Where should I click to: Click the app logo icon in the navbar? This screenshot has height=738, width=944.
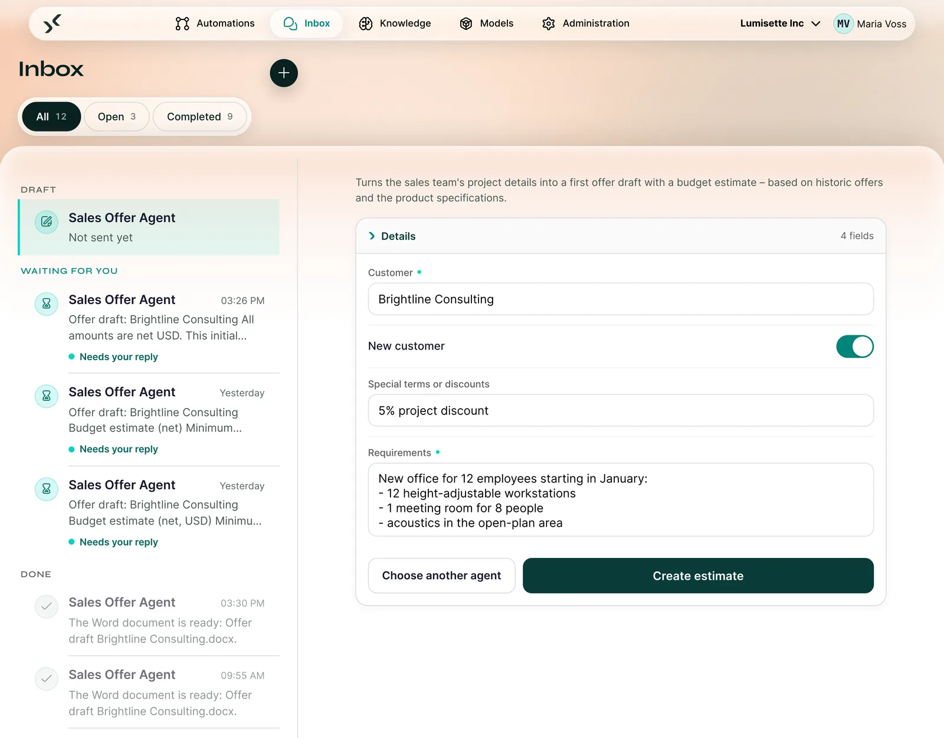coord(53,24)
